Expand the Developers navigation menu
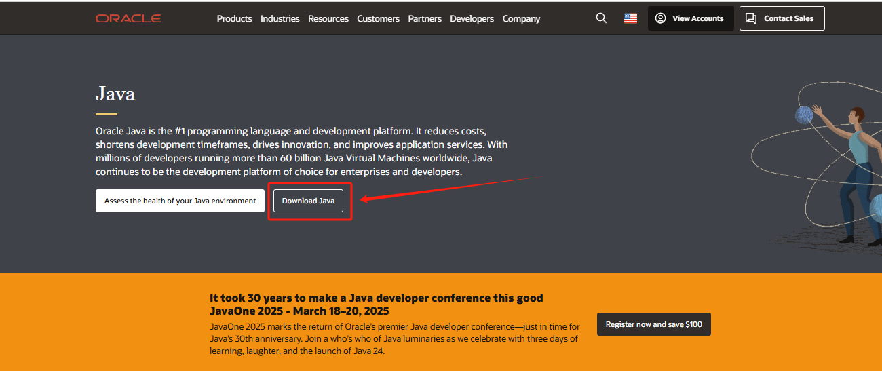The image size is (882, 371). pyautogui.click(x=472, y=18)
